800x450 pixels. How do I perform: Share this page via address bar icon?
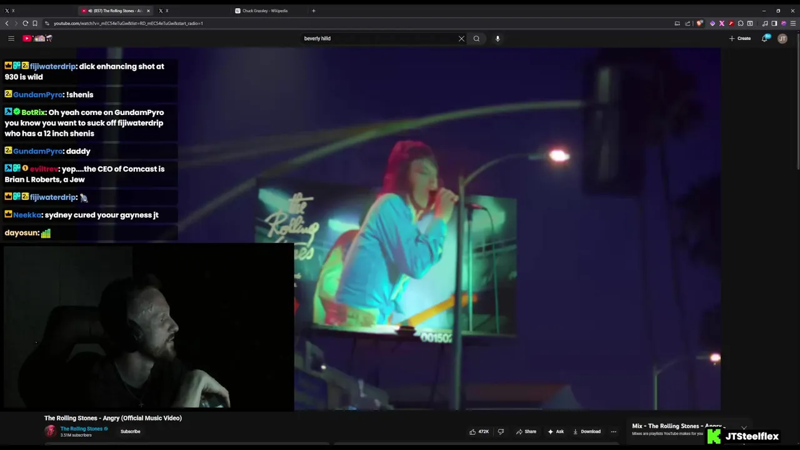[688, 23]
